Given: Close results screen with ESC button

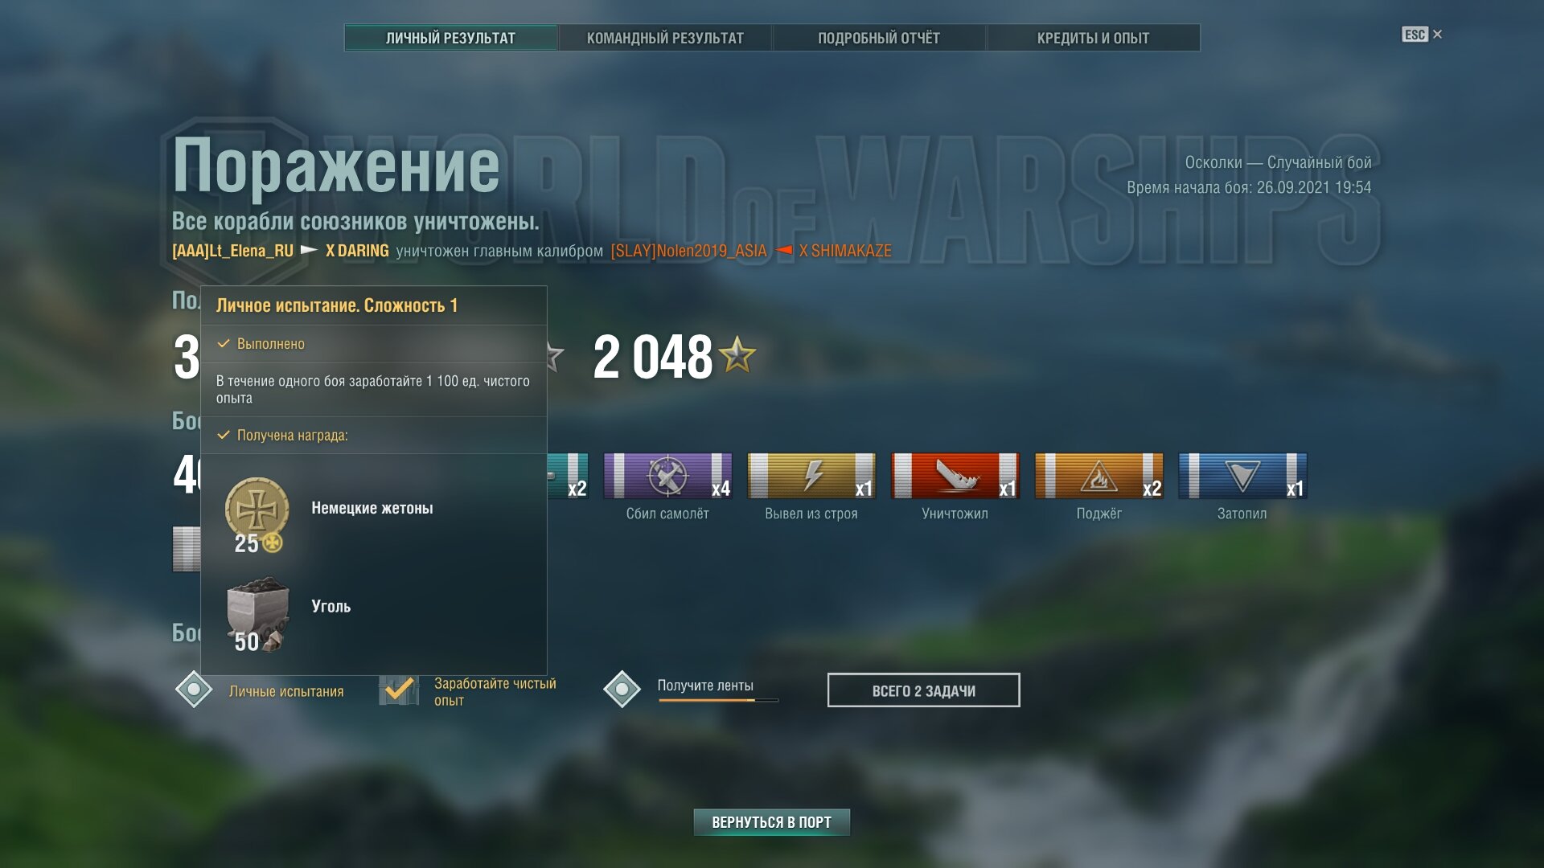Looking at the screenshot, I should tap(1422, 35).
